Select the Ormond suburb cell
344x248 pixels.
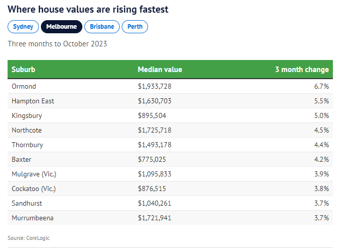tap(24, 86)
